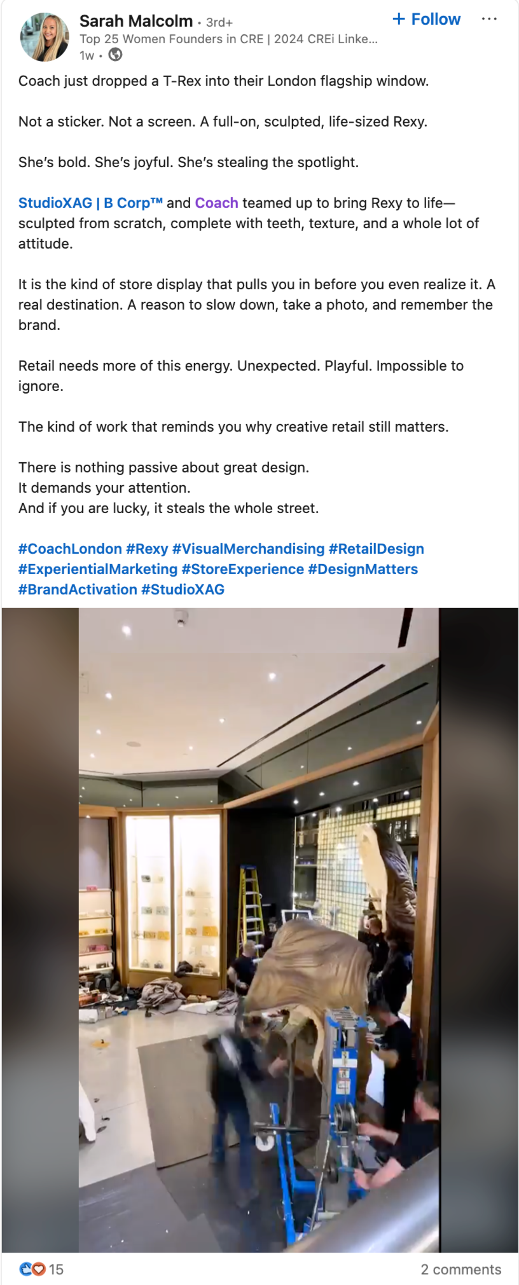
Task: Select the #Rexy hashtag
Action: coord(147,549)
